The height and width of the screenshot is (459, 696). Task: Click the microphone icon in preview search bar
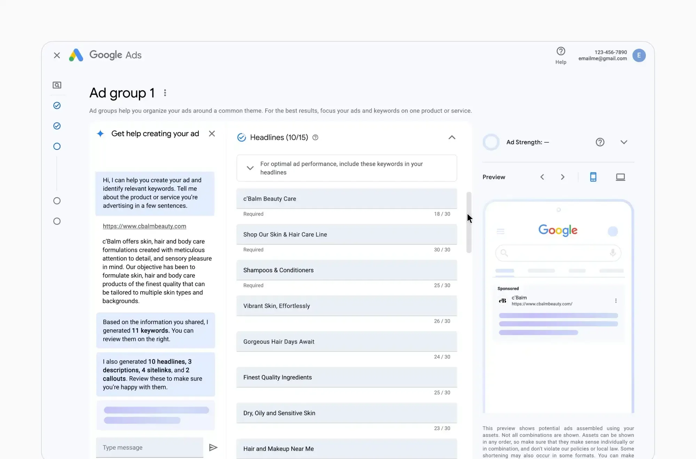coord(613,253)
